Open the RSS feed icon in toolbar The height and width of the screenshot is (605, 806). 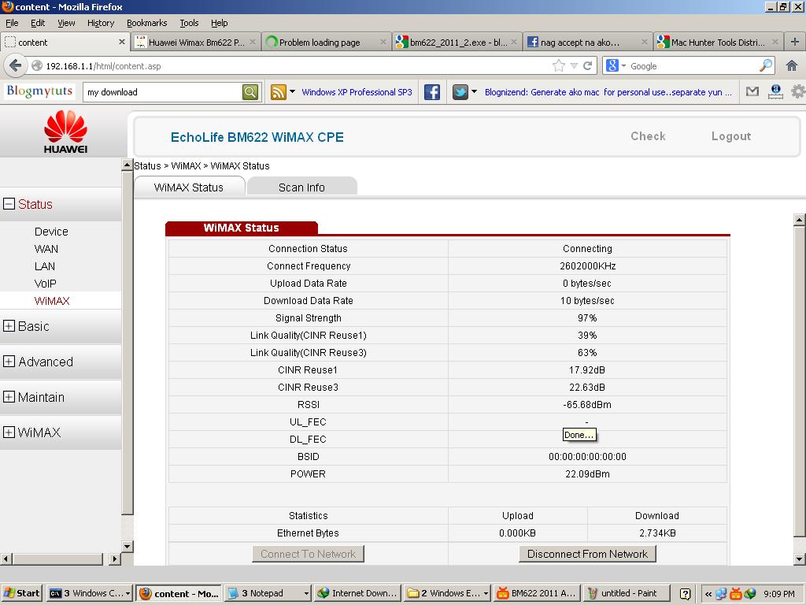[278, 92]
